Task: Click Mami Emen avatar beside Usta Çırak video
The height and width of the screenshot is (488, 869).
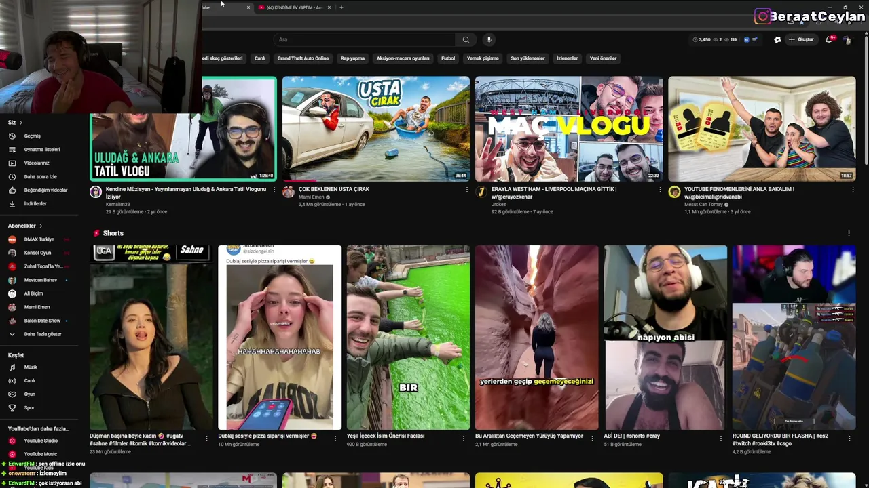Action: (289, 192)
